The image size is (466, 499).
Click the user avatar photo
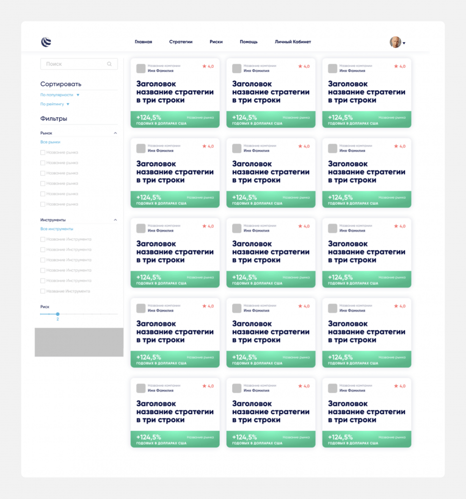coord(395,42)
